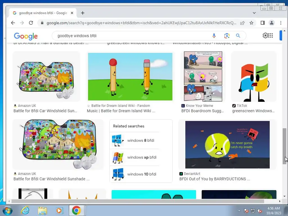View site security lock info
This screenshot has height=216, width=288.
pyautogui.click(x=42, y=23)
